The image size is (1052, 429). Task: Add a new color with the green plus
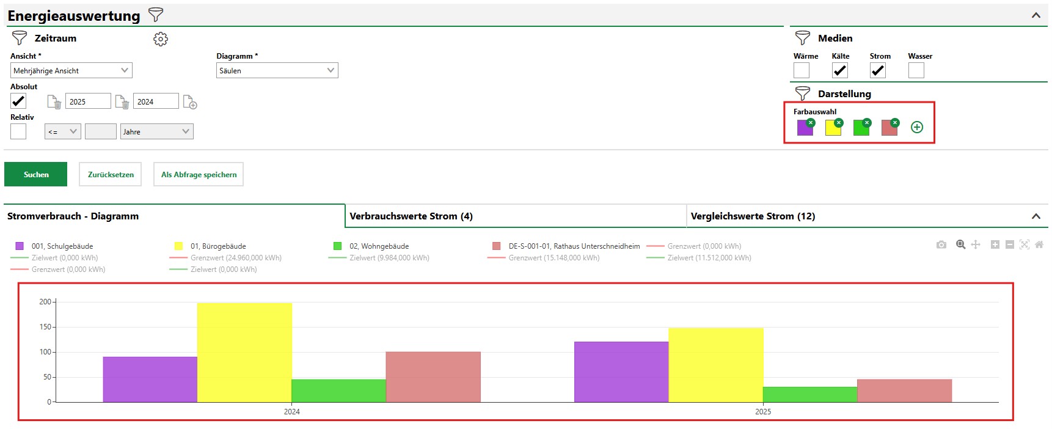pyautogui.click(x=917, y=127)
